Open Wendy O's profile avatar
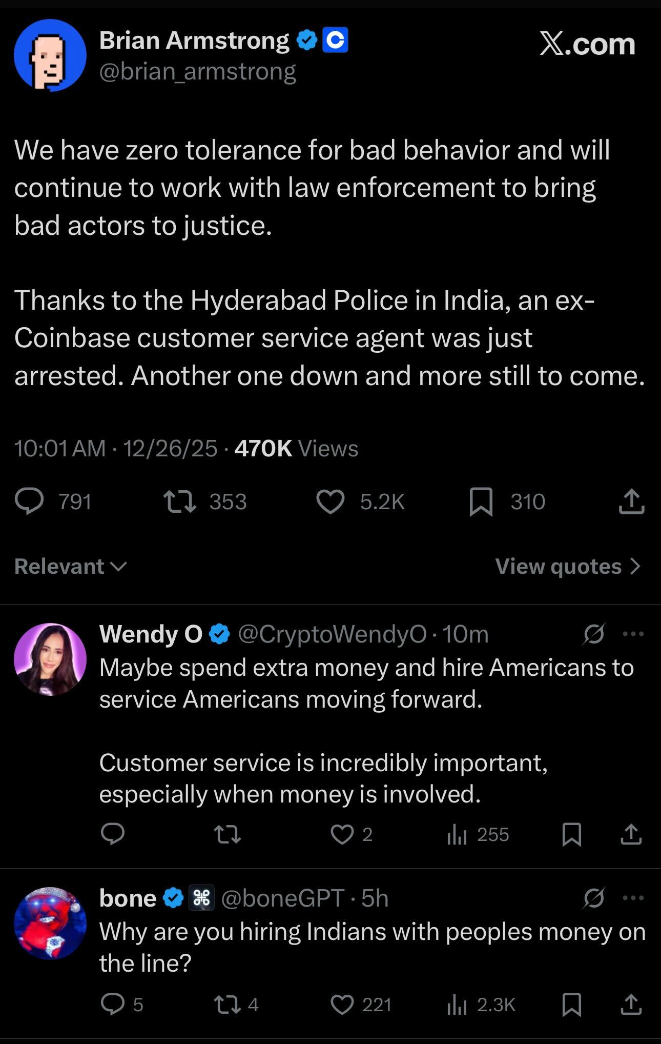This screenshot has width=661, height=1044. coord(50,659)
